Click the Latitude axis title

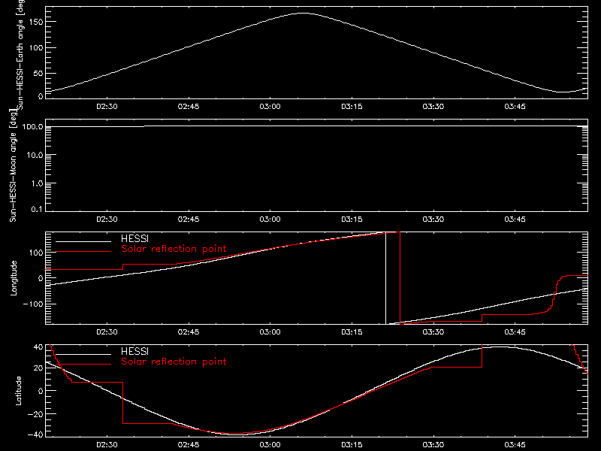(18, 391)
